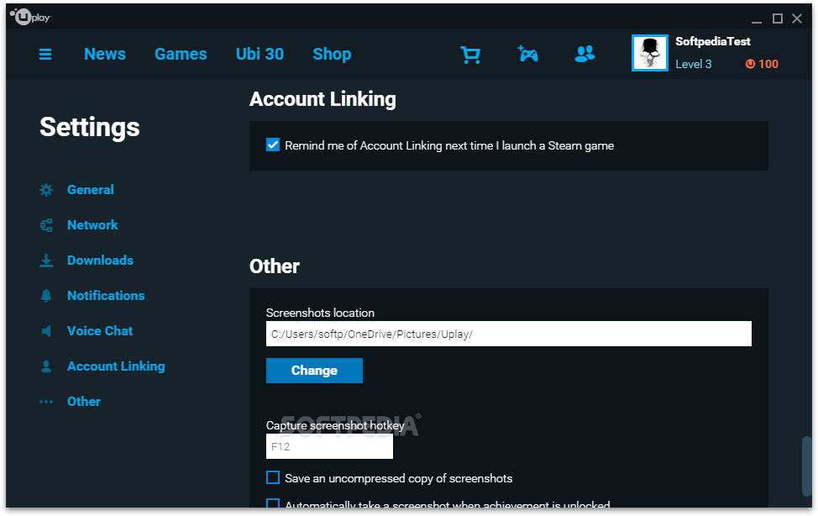
Task: Click the Downloads arrow icon
Action: click(x=46, y=261)
